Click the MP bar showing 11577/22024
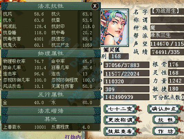This screenshot has height=139, width=184. pyautogui.click(x=126, y=74)
